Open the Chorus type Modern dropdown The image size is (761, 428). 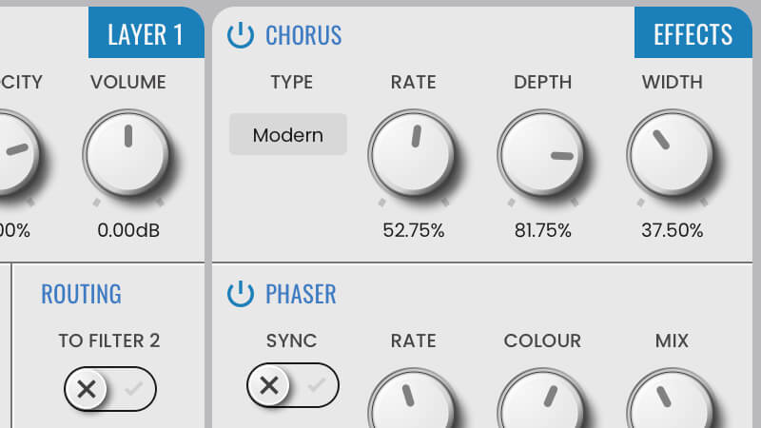click(288, 134)
